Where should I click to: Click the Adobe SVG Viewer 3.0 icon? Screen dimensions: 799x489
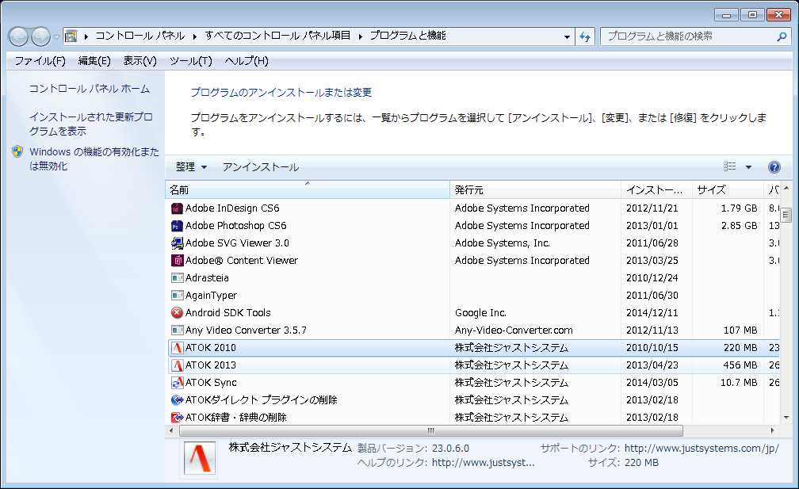coord(177,243)
